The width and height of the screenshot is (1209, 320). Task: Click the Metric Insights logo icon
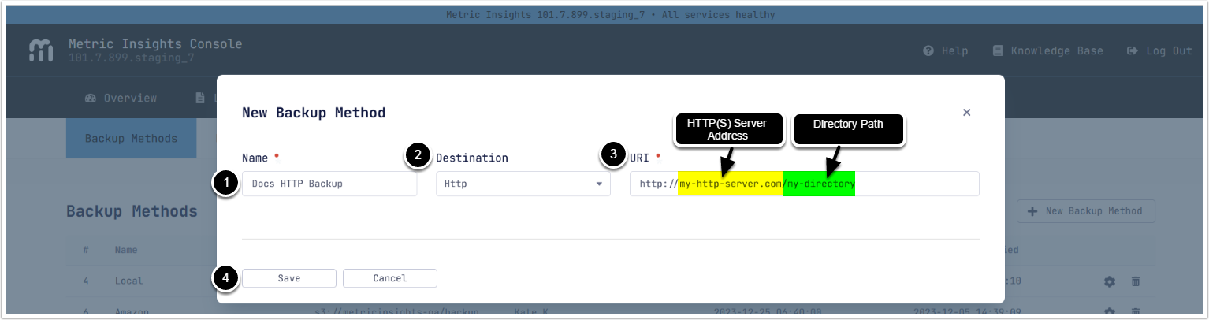[x=41, y=50]
